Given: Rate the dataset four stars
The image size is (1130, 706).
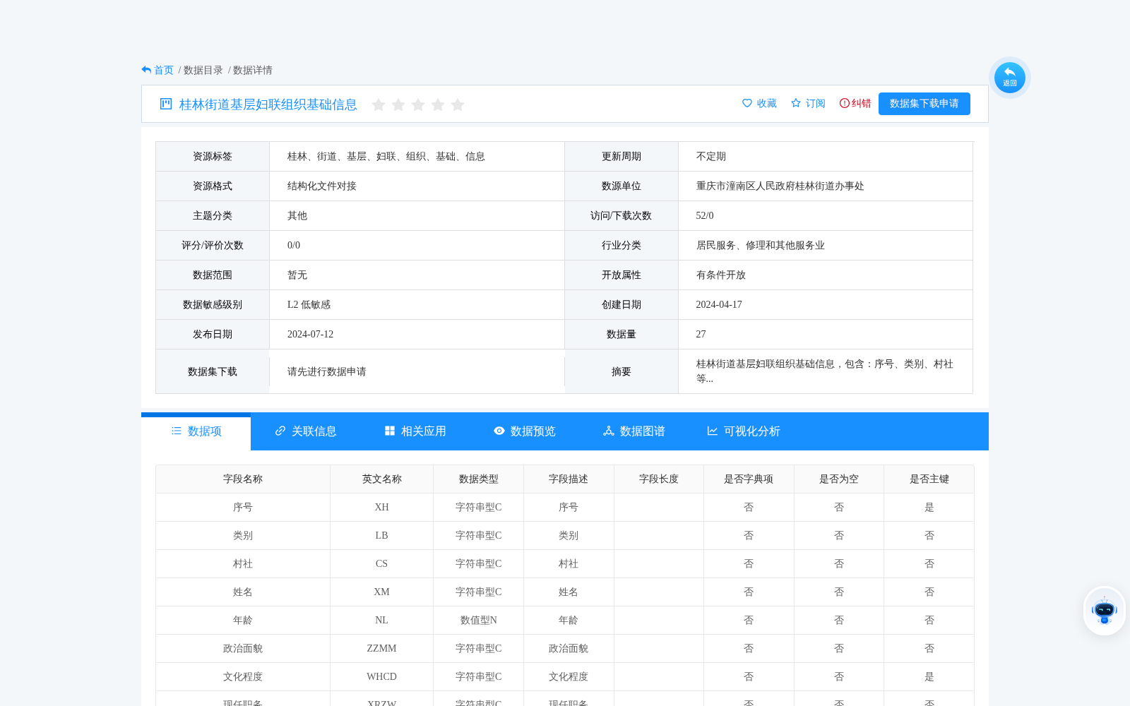Looking at the screenshot, I should point(438,104).
